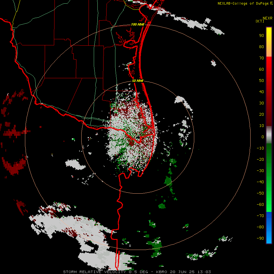
Task: Click the yellow top segment of color scale
Action: 269,42
